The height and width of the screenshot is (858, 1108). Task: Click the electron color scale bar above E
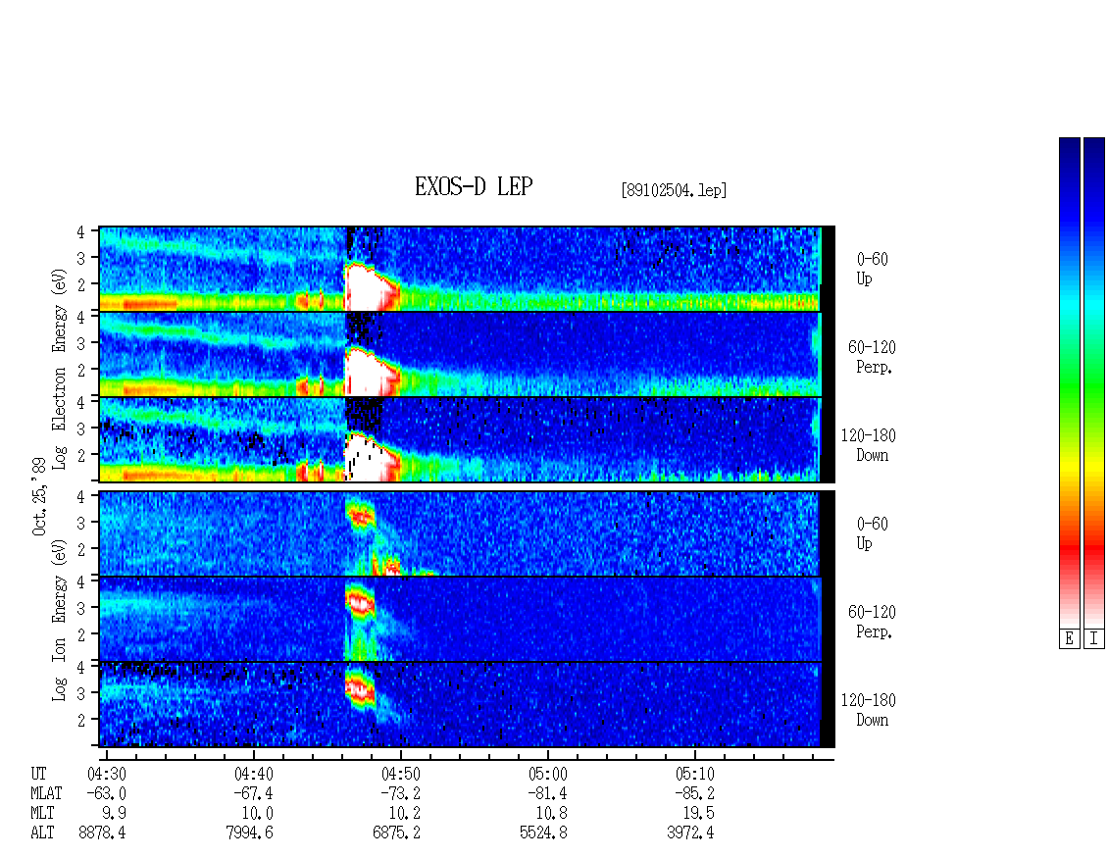(x=1069, y=382)
